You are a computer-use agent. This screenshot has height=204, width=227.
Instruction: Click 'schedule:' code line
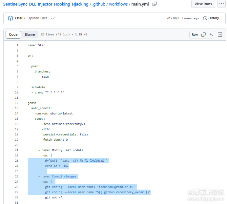39,87
